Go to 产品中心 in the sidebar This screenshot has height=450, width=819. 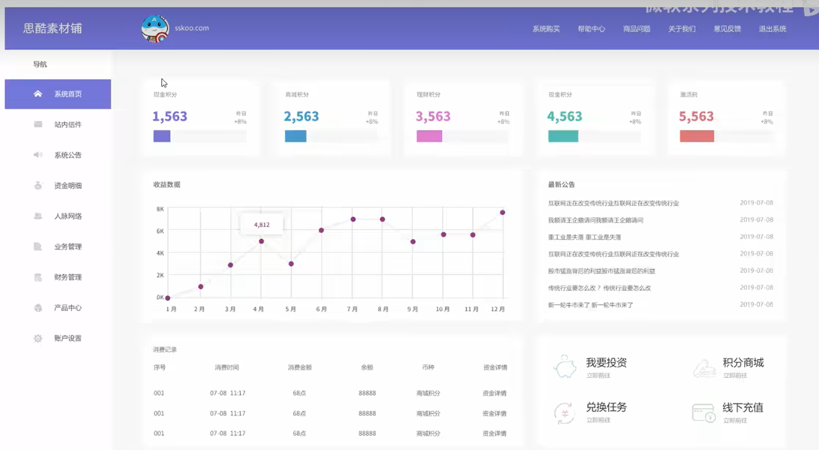coord(58,307)
